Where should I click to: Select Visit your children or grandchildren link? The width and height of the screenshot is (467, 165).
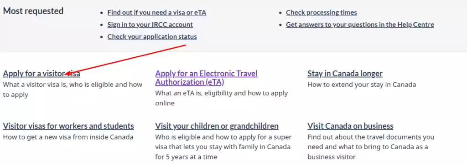point(217,126)
